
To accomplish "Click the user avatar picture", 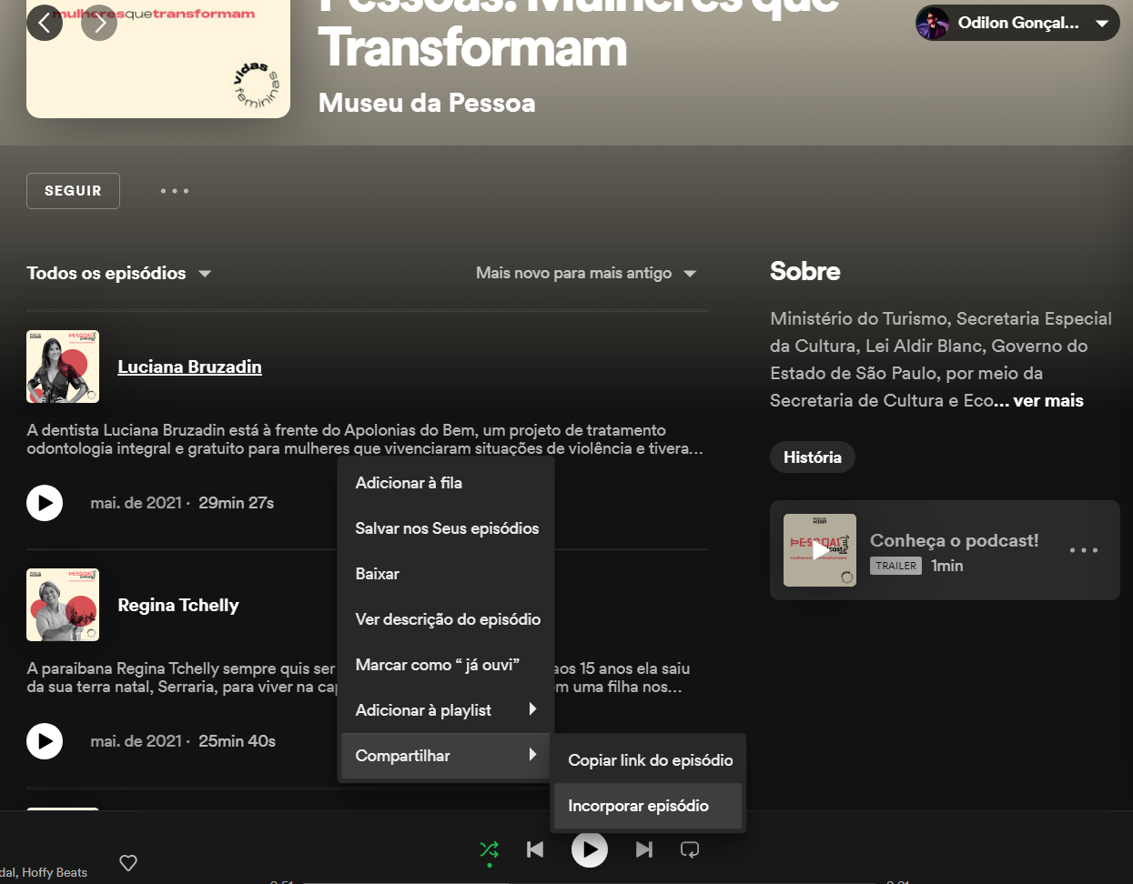I will pyautogui.click(x=933, y=23).
